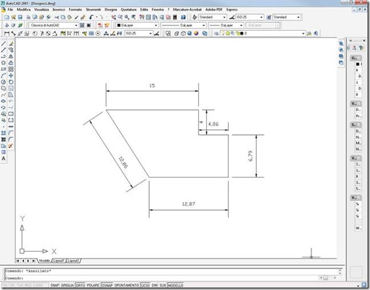Select the Array modify tool
Viewport: 370px width, 290px height.
pyautogui.click(x=11, y=69)
